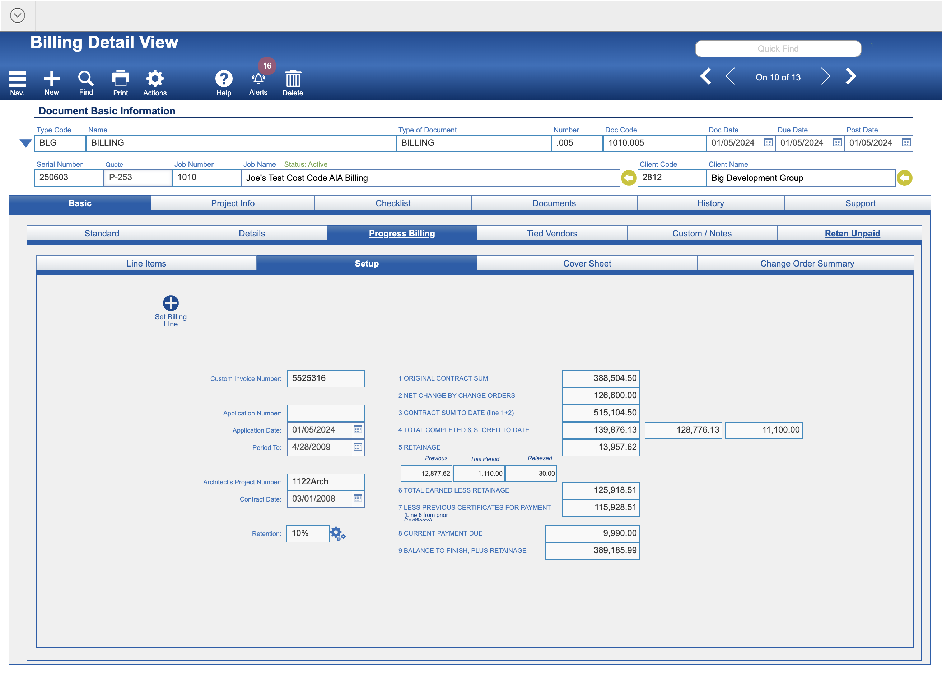The height and width of the screenshot is (673, 942).
Task: Click yellow arrow beside Client Name field
Action: tap(905, 178)
